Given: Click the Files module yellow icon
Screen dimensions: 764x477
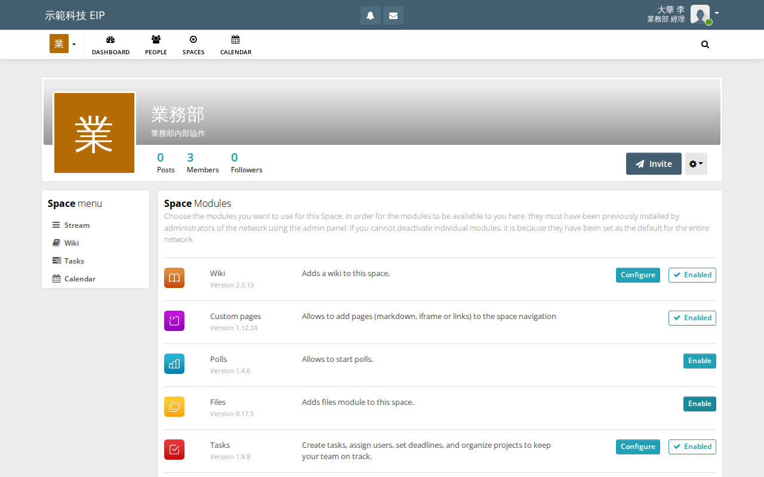Looking at the screenshot, I should pos(174,407).
